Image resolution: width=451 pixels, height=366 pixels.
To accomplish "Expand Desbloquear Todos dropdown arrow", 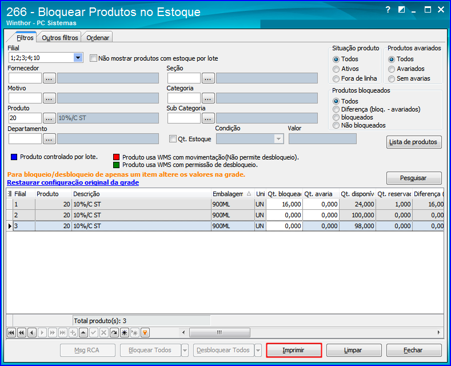I will tap(258, 350).
